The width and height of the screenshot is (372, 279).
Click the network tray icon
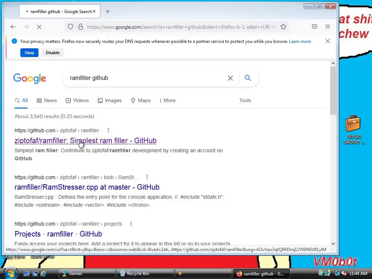pos(337,273)
